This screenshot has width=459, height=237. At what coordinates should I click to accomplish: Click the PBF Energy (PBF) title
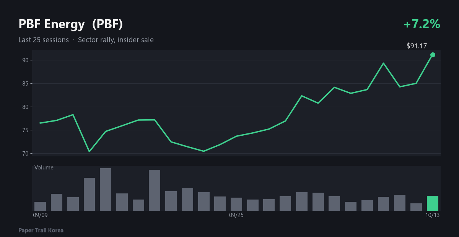(x=71, y=24)
